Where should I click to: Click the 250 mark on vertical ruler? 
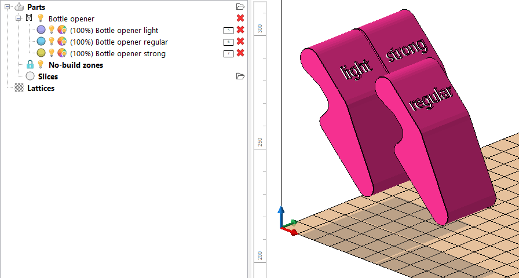(260, 142)
